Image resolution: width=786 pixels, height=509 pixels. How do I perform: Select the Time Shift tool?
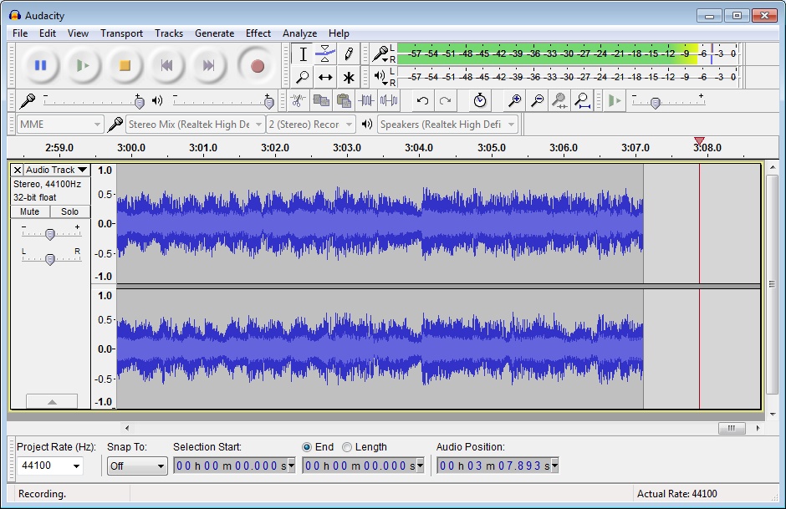(x=325, y=77)
